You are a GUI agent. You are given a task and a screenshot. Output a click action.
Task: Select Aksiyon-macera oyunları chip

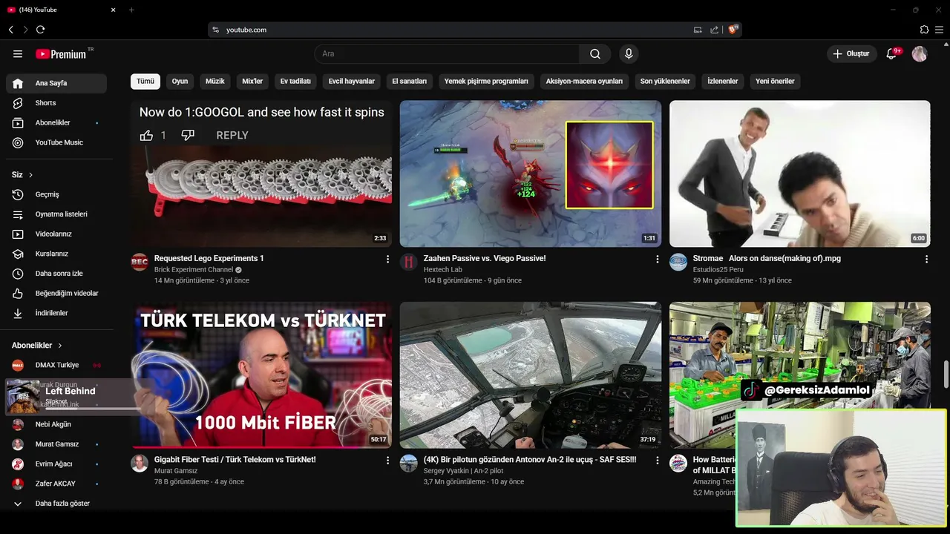[584, 82]
